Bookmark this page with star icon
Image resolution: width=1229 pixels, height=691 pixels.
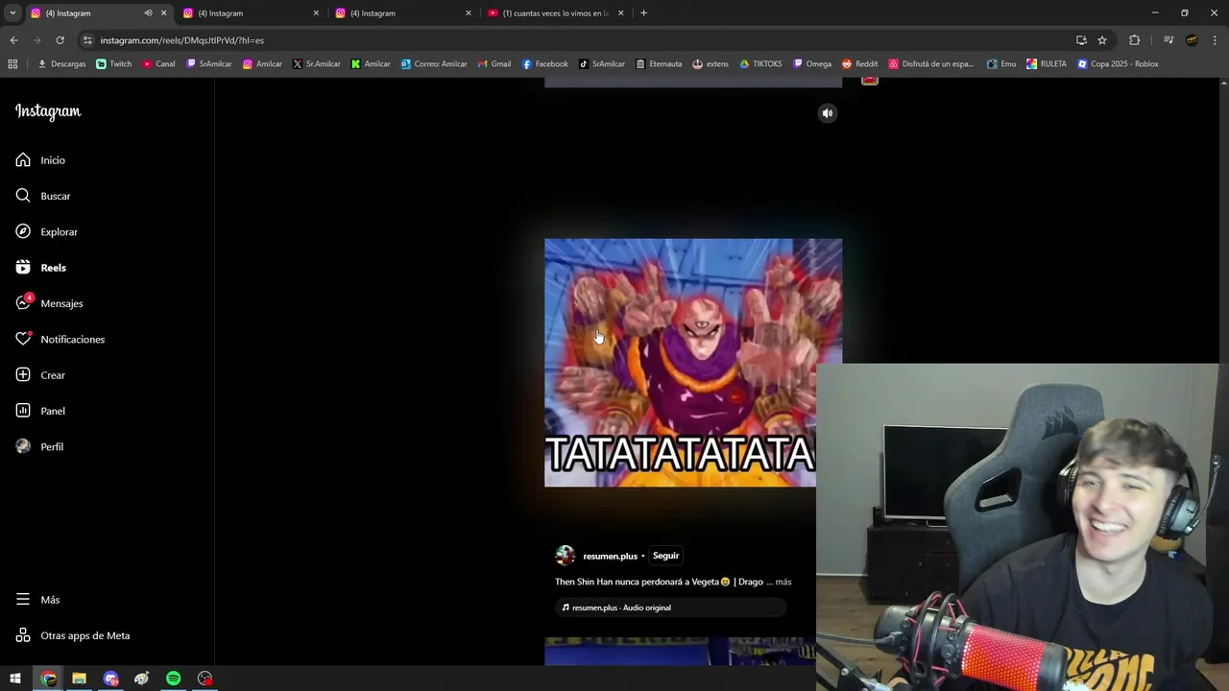tap(1102, 40)
